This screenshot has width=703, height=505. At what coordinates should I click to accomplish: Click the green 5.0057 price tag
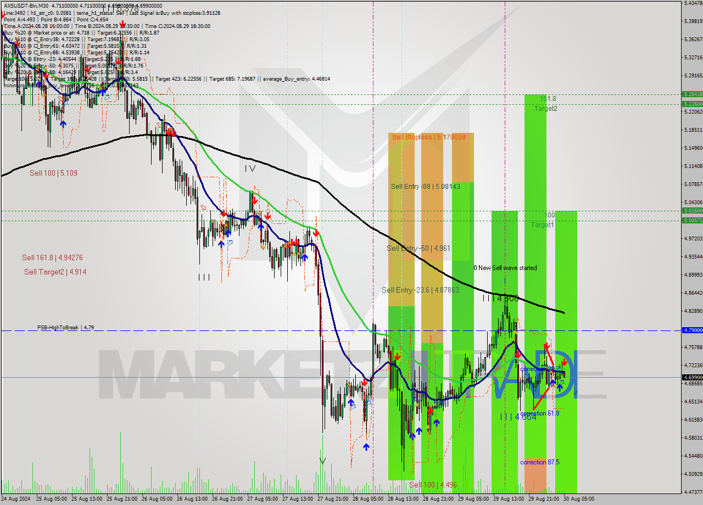click(x=692, y=220)
